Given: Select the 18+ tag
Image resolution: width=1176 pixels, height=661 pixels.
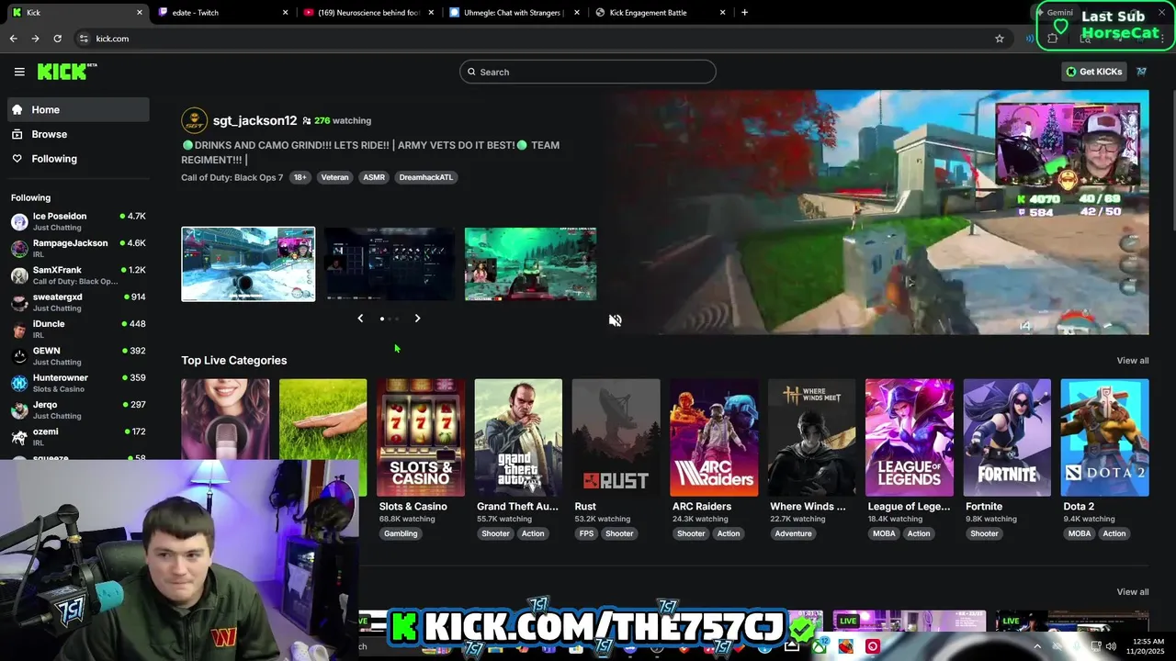Looking at the screenshot, I should click(300, 177).
